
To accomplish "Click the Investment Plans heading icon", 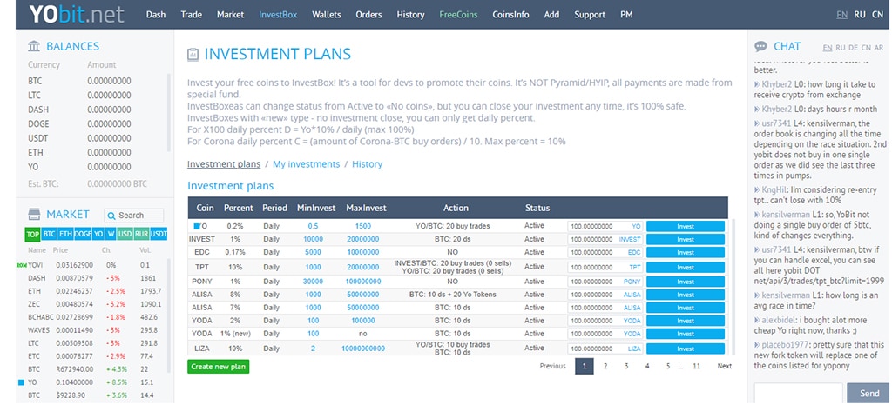I will click(x=193, y=55).
